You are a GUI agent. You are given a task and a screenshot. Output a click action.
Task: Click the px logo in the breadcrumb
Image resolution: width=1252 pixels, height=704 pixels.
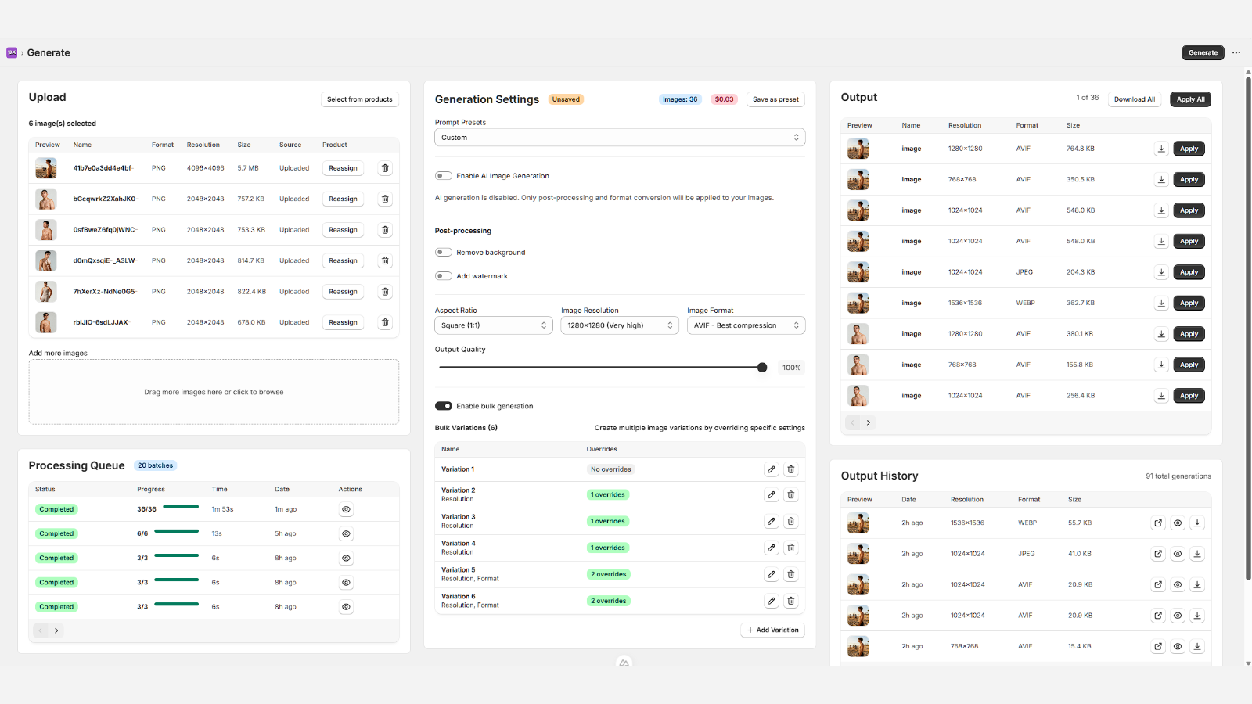(x=12, y=52)
